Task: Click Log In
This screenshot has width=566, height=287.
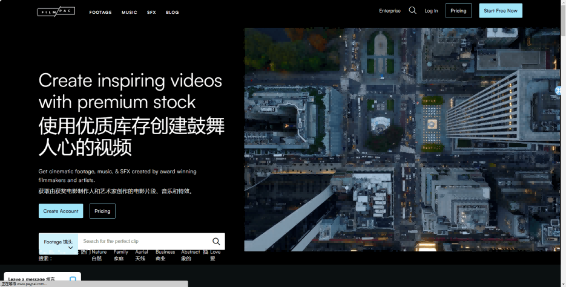Action: (431, 11)
